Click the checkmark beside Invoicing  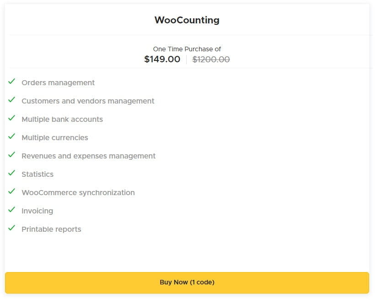12,210
